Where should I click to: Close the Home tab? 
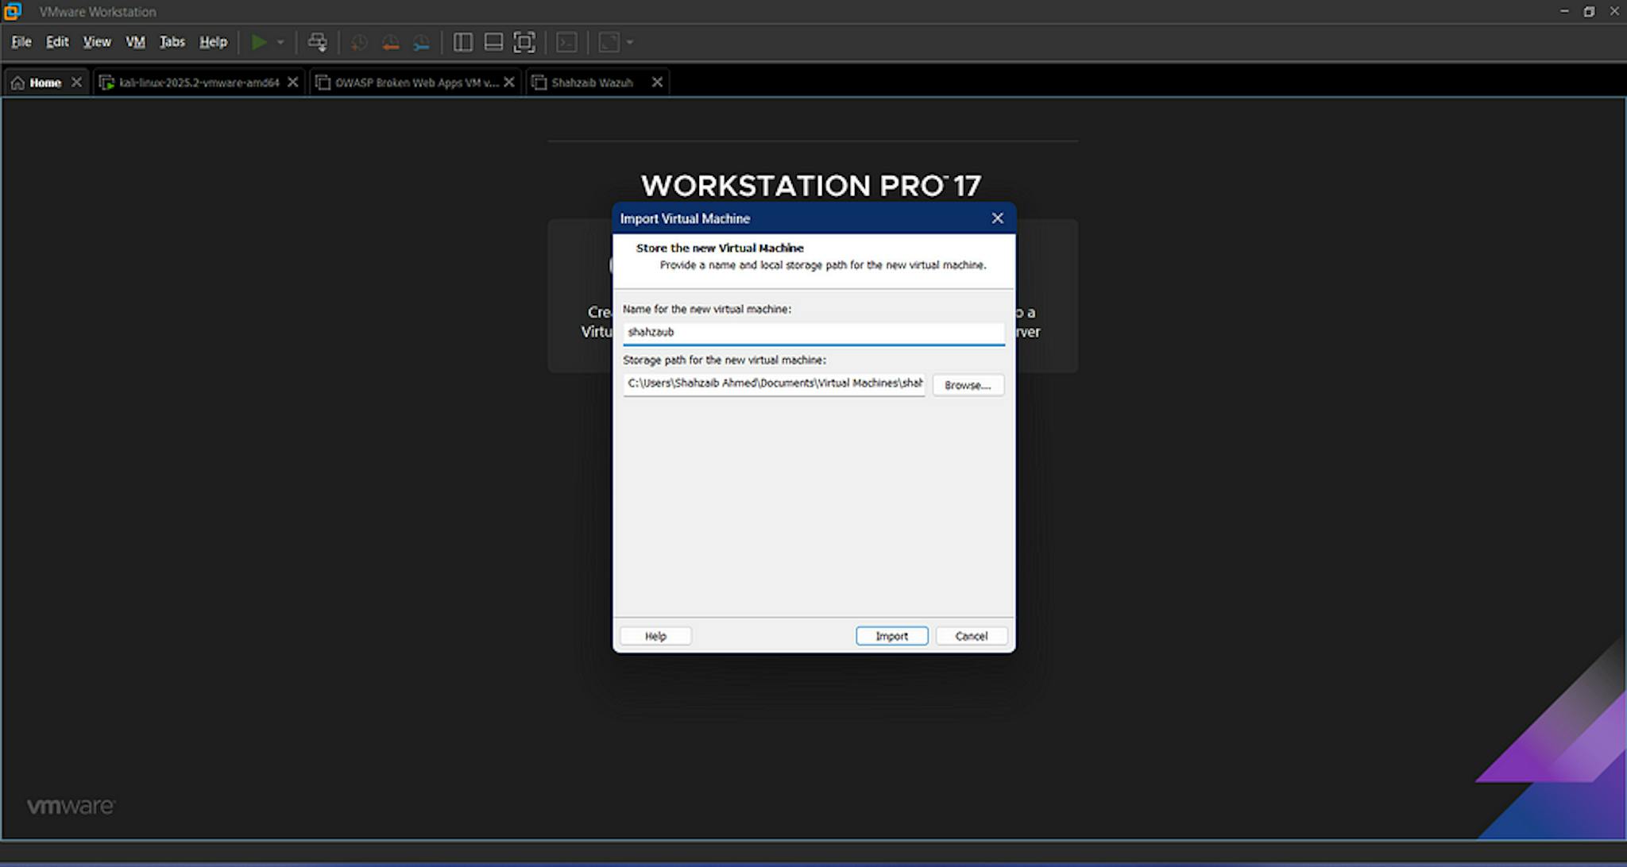tap(76, 83)
